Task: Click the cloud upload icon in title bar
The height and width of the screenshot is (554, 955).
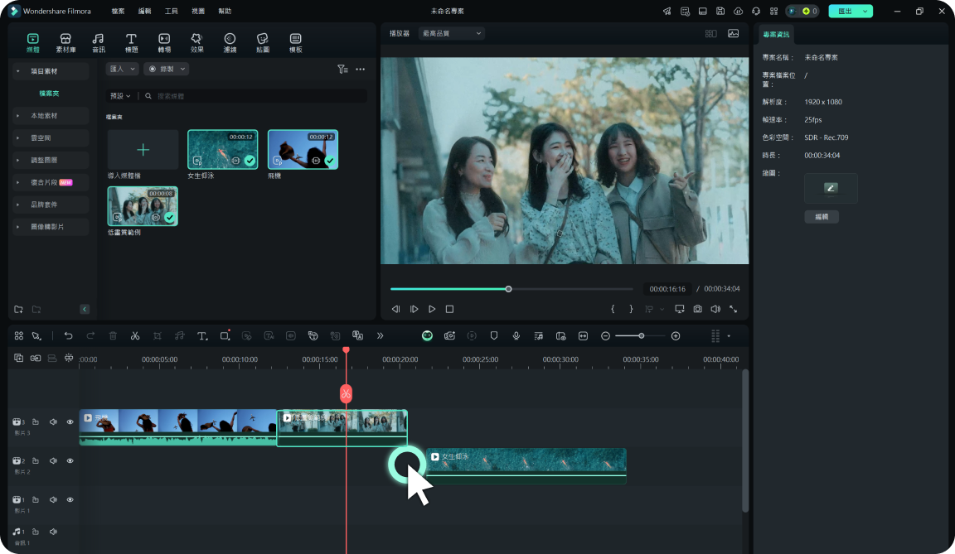Action: pos(738,11)
